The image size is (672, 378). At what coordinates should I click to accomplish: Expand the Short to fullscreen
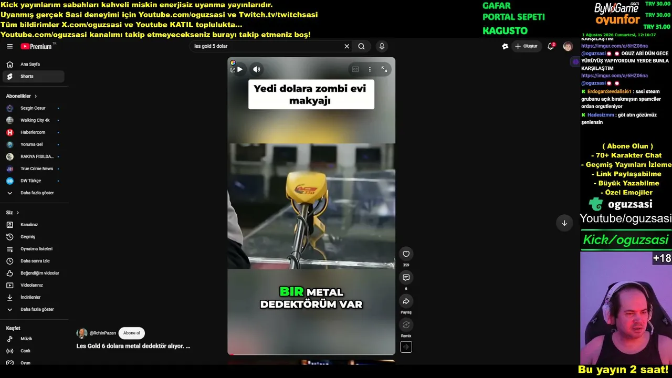(x=384, y=69)
